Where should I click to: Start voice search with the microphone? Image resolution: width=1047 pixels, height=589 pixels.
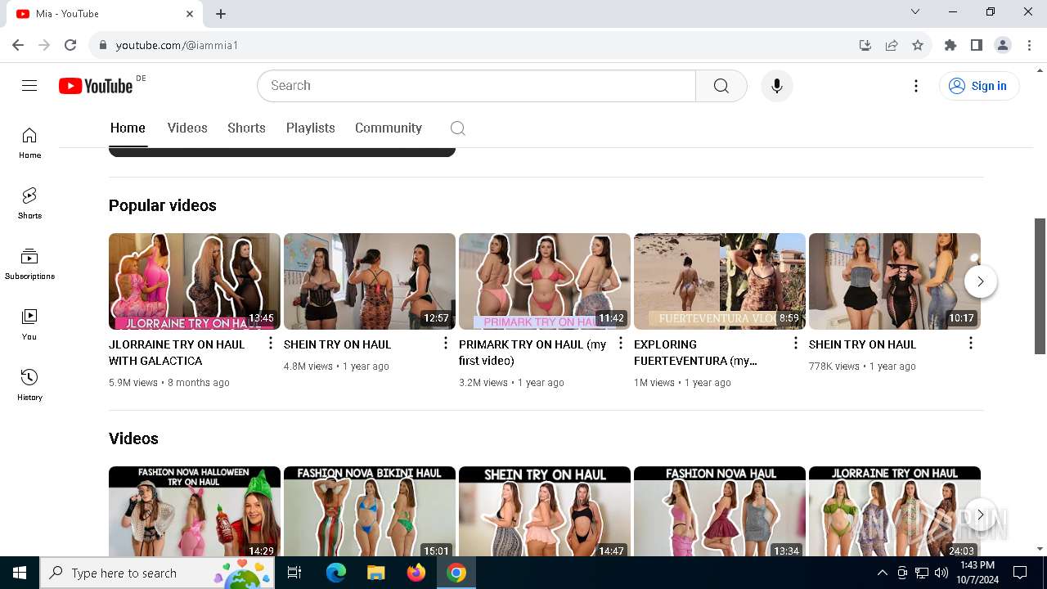(777, 86)
